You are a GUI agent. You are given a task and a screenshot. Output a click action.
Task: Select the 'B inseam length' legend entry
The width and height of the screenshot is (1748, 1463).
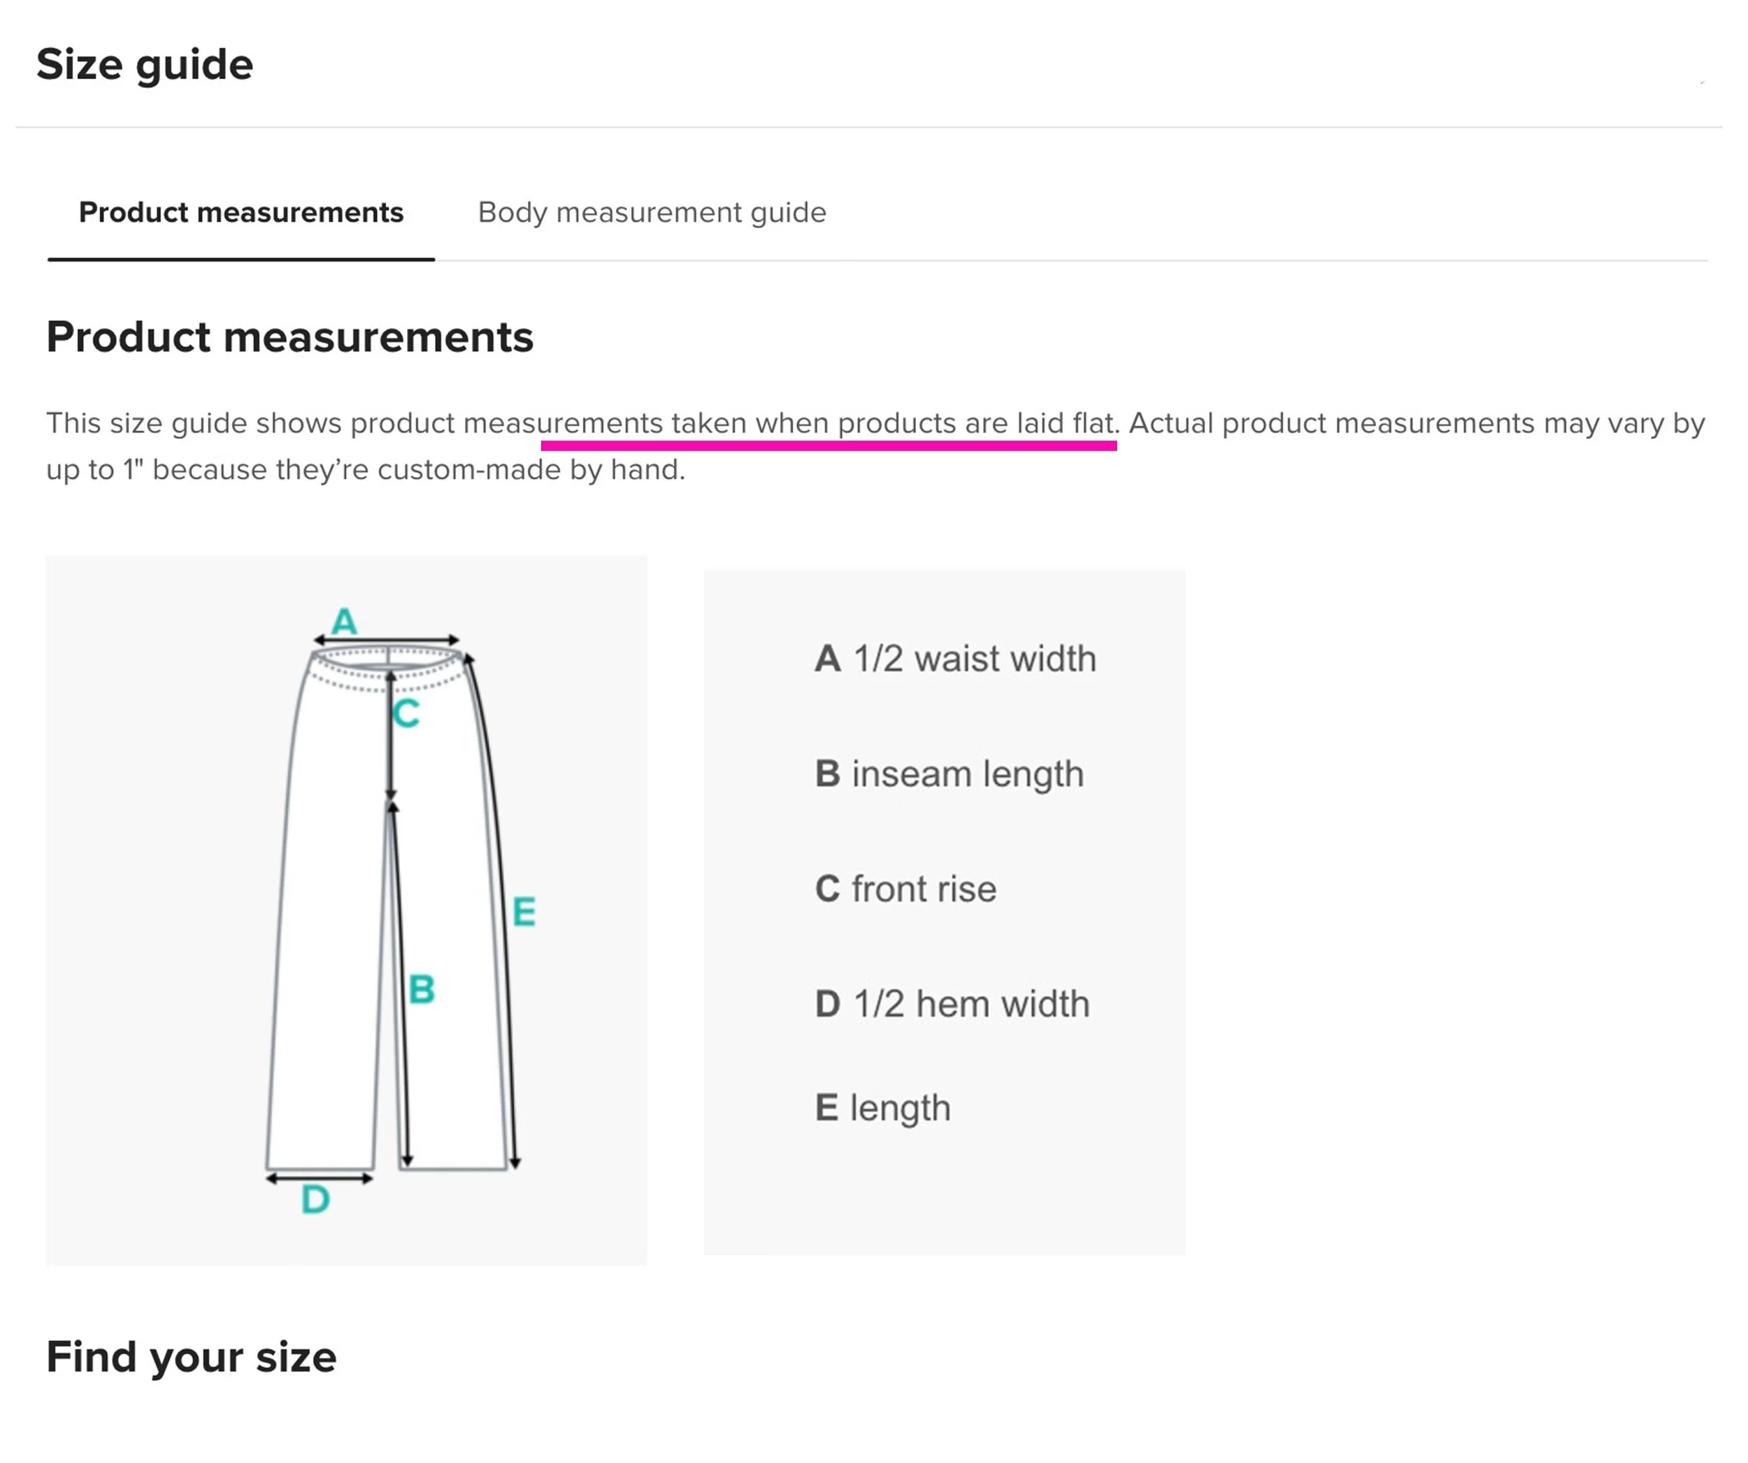949,774
